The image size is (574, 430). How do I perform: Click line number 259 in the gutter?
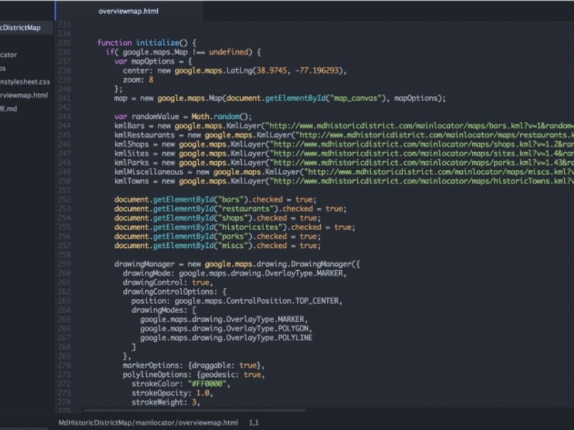pos(65,264)
